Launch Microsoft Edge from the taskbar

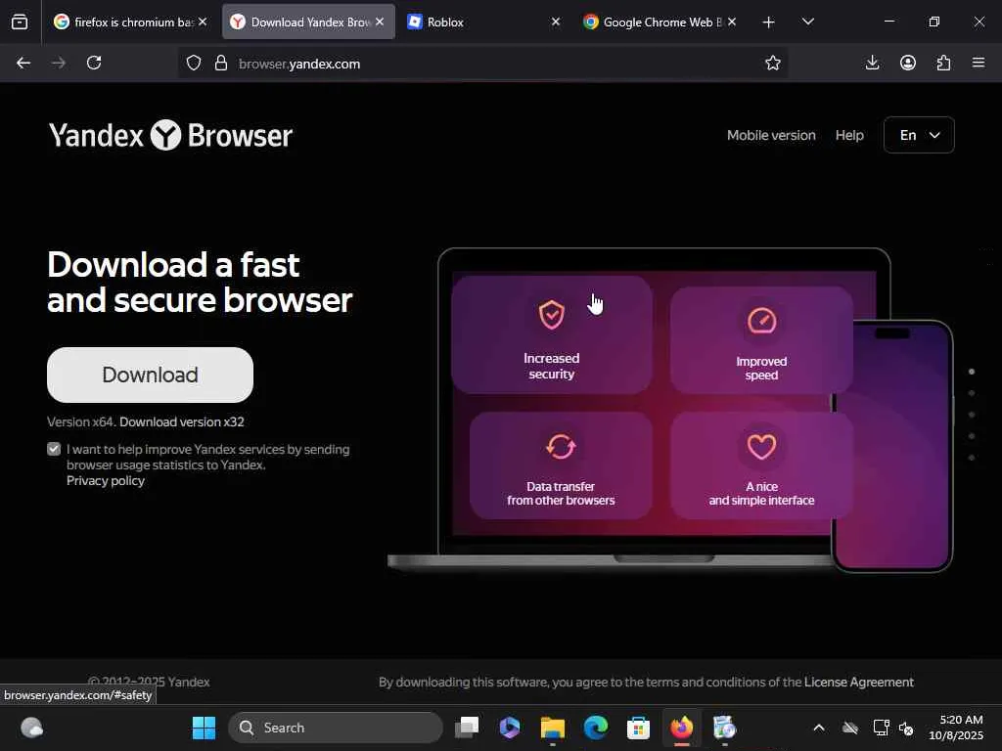click(x=596, y=728)
